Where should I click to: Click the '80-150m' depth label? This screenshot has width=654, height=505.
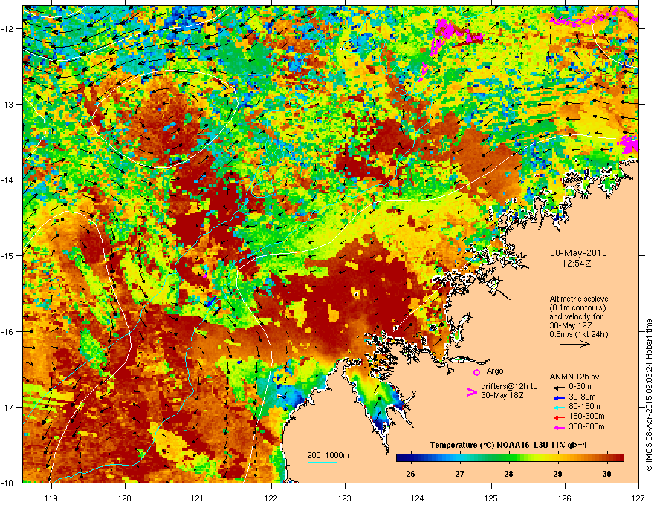(584, 406)
